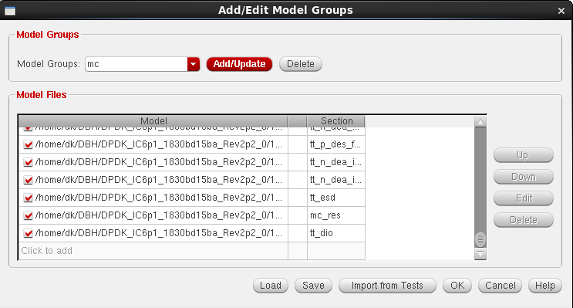
Task: Click the Load button
Action: tap(271, 286)
